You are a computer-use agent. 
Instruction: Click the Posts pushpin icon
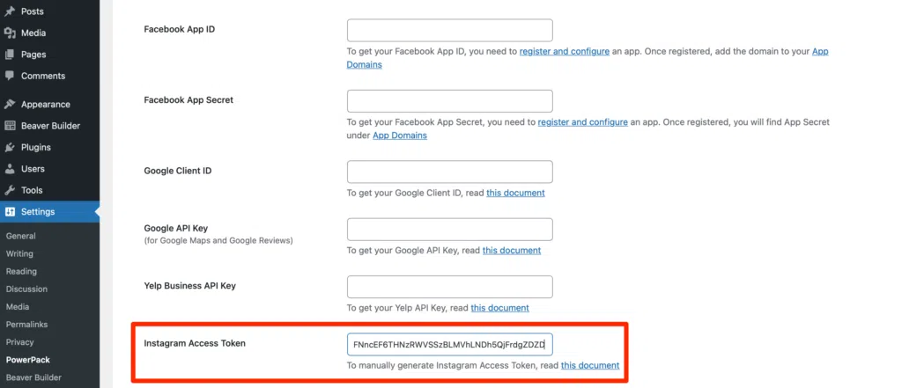[9, 11]
